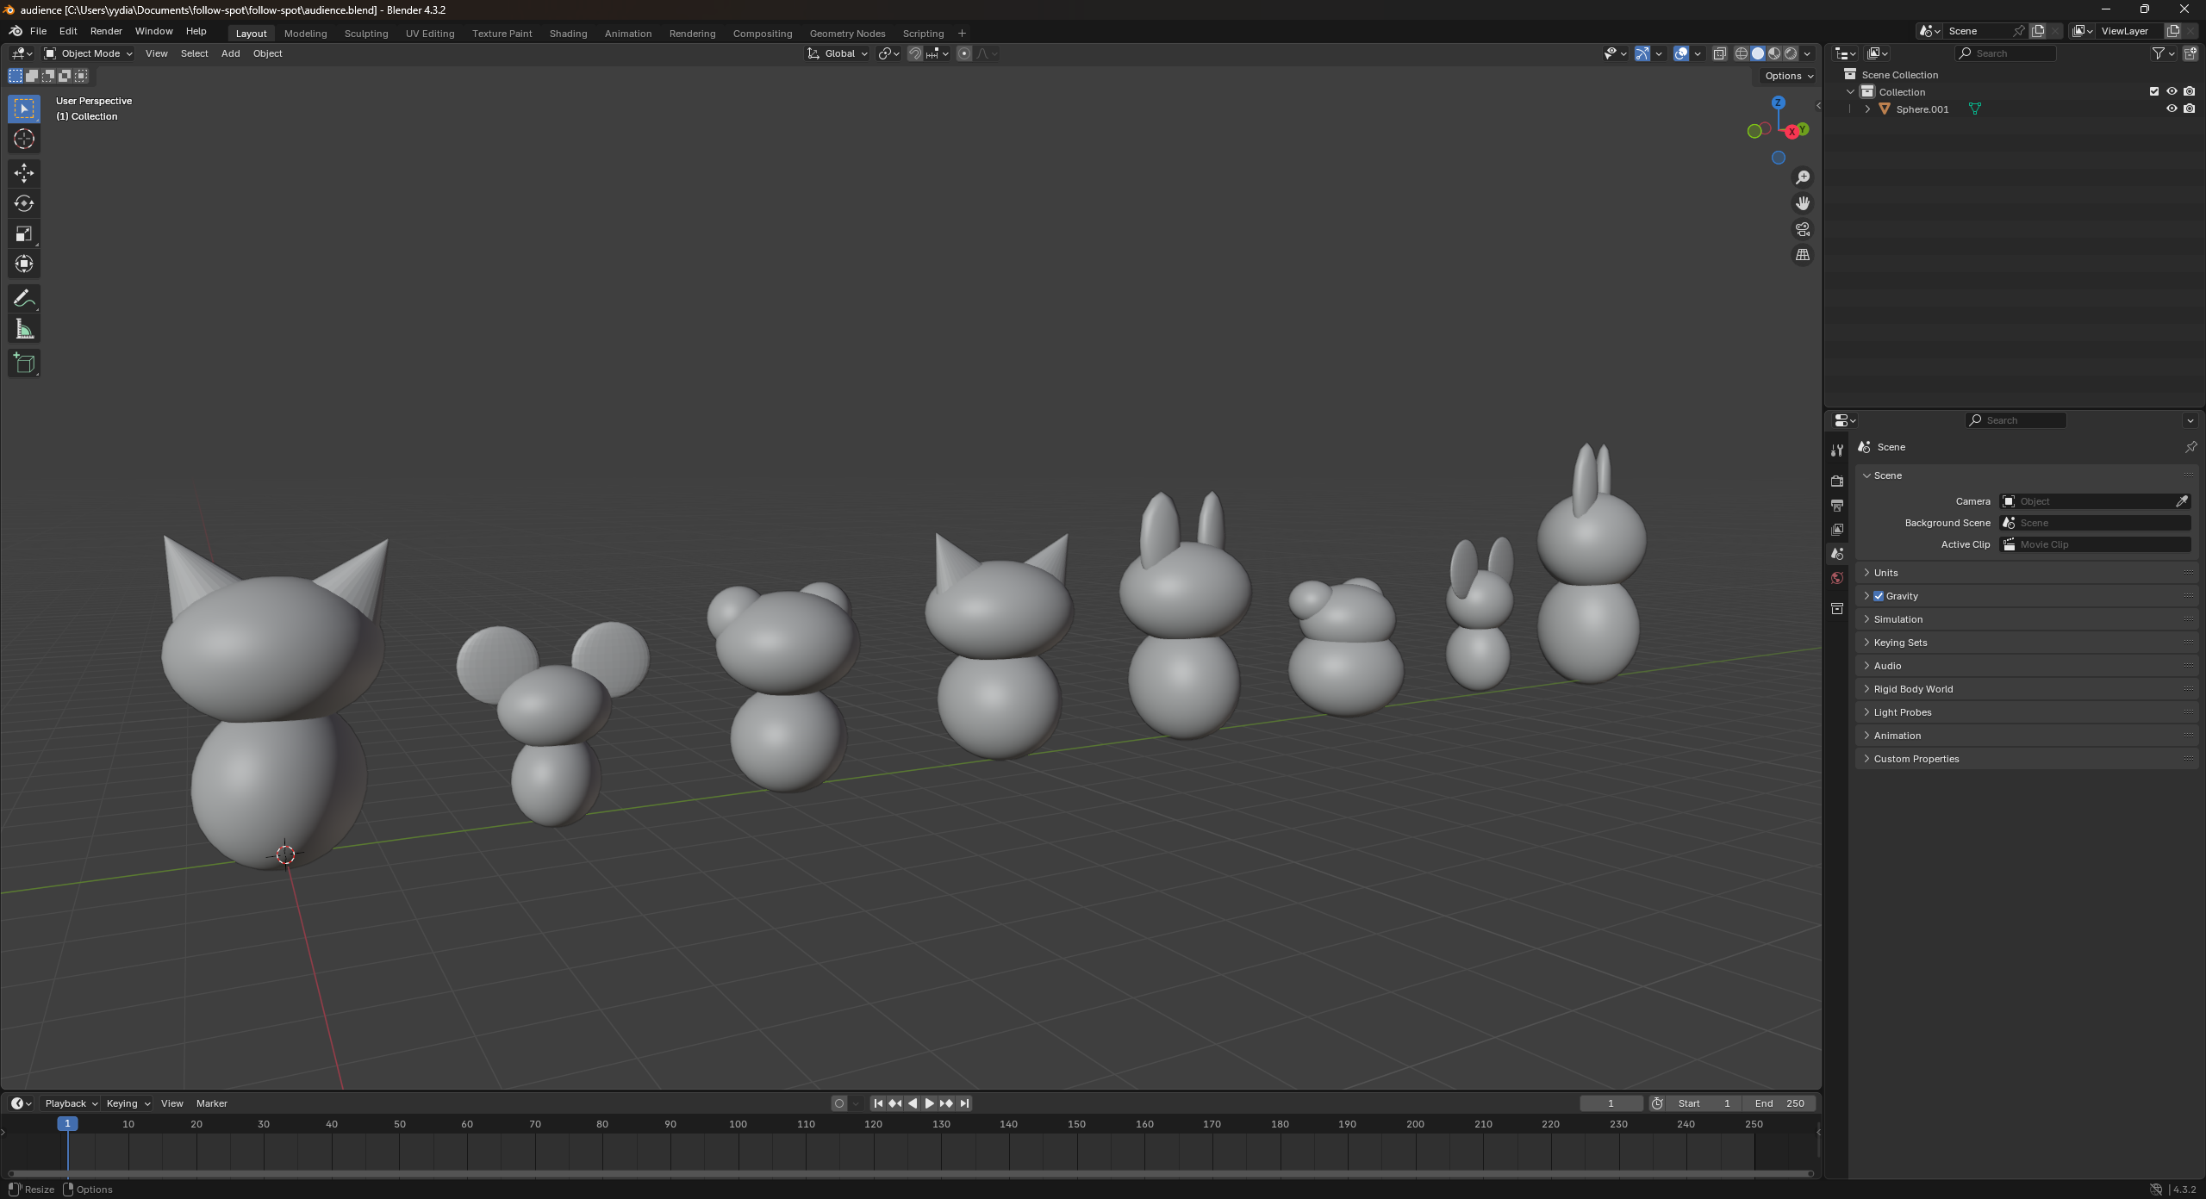
Task: Pick the Measure ruler tool
Action: pyautogui.click(x=24, y=329)
